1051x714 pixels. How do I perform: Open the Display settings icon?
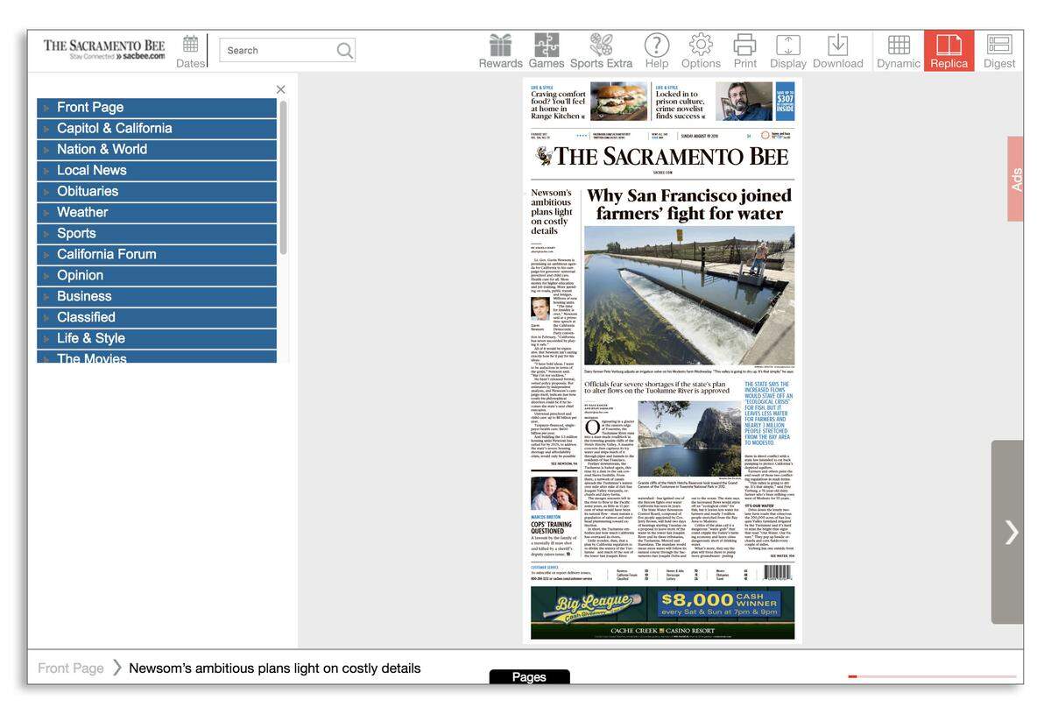pos(788,51)
